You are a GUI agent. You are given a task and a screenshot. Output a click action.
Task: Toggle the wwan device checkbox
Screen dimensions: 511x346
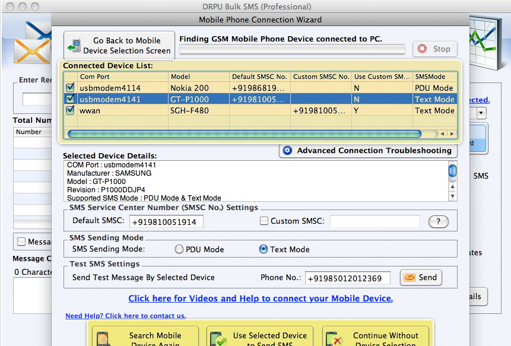[71, 110]
